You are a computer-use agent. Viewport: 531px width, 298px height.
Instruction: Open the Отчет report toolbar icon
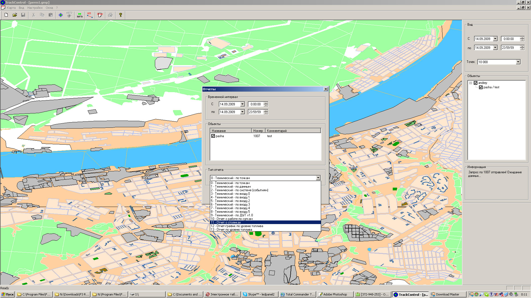(x=100, y=15)
